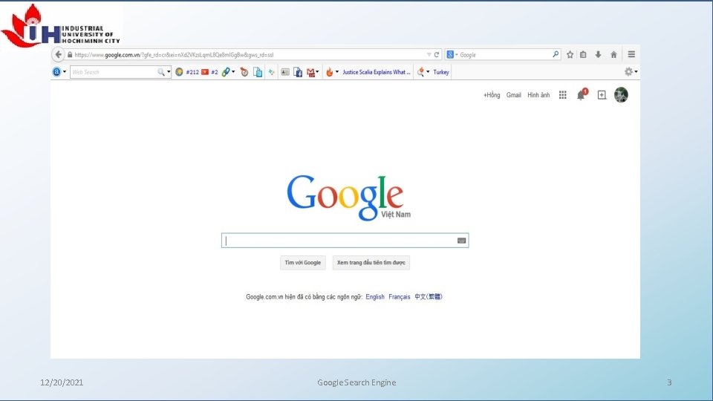Open the Web Search options dropdown arrow
Image resolution: width=713 pixels, height=401 pixels.
169,72
